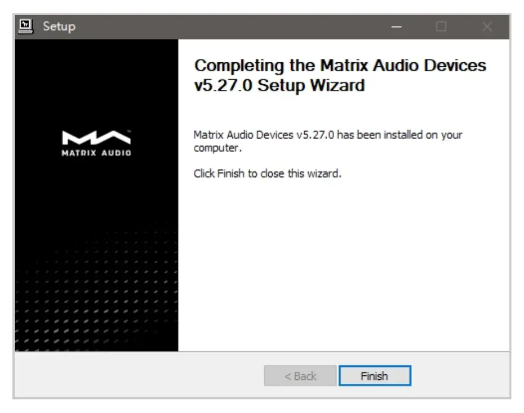
Task: Click the "has been installed on your computer" text
Action: [x=328, y=141]
